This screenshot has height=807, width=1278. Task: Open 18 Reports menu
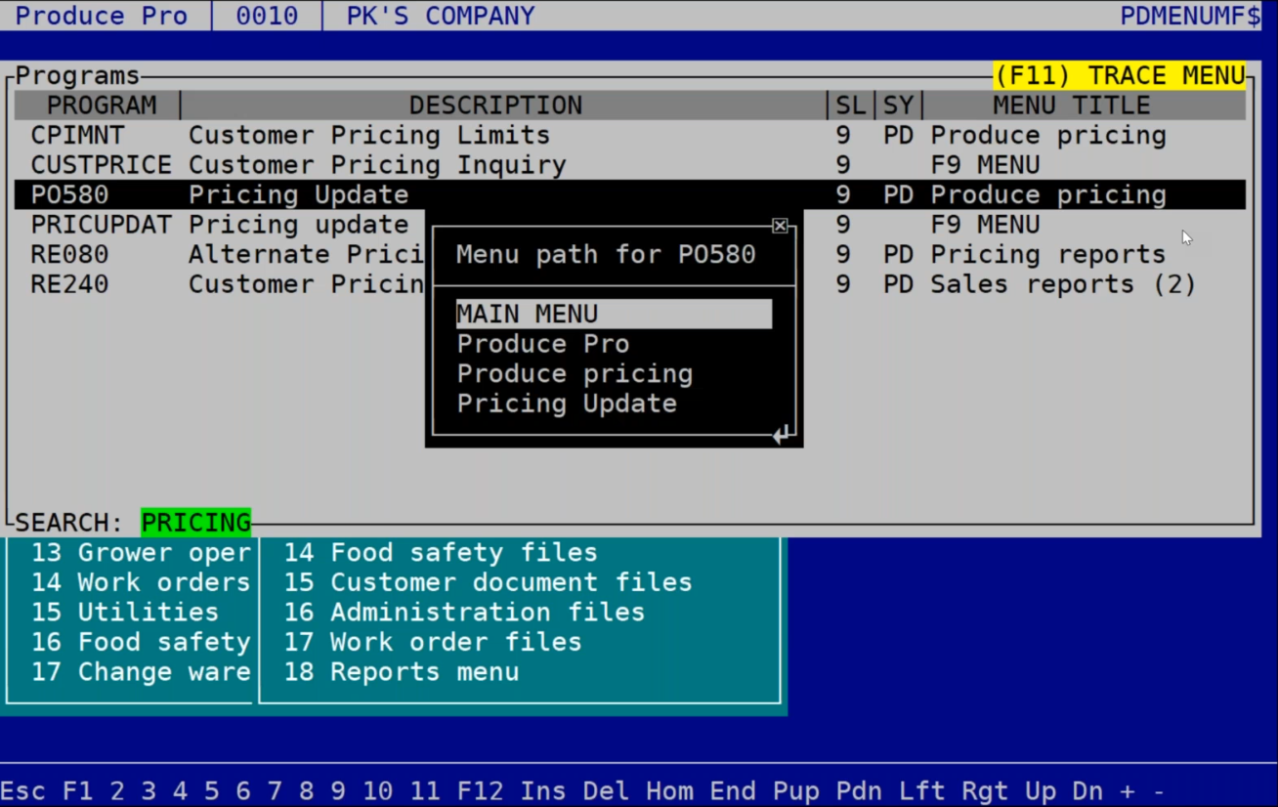402,672
